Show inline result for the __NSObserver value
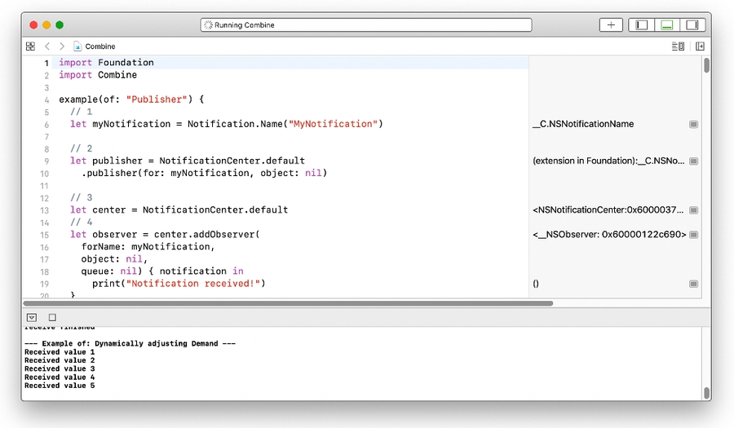 point(693,235)
